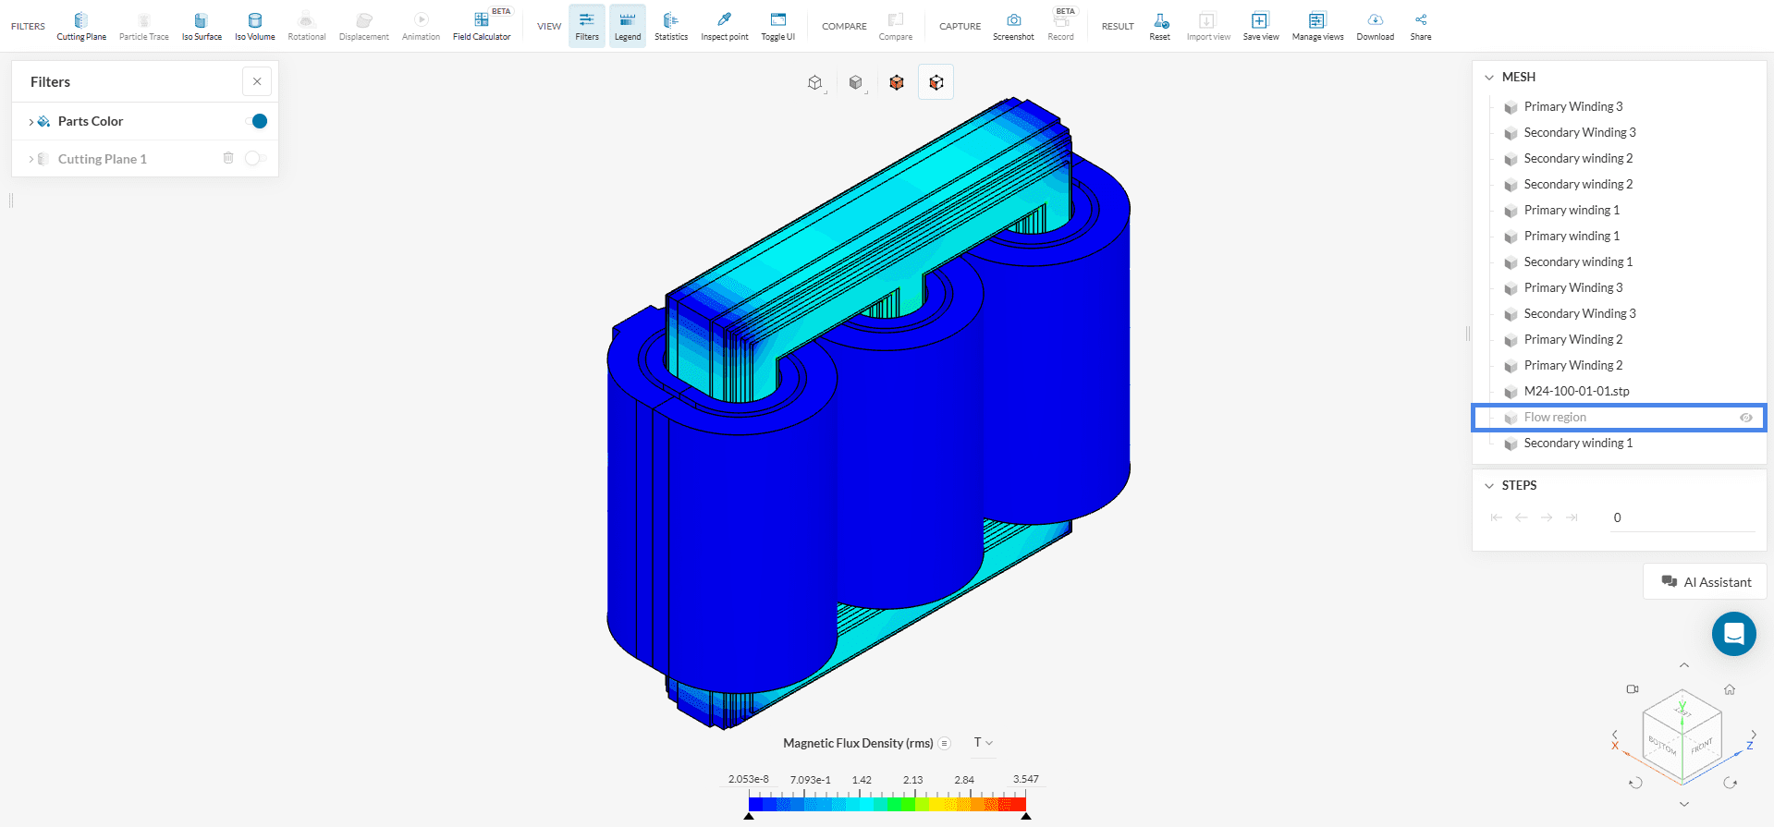Open the Statistics tool
This screenshot has width=1774, height=827.
pos(670,26)
